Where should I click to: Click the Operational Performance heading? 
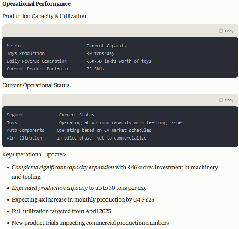(36, 3)
